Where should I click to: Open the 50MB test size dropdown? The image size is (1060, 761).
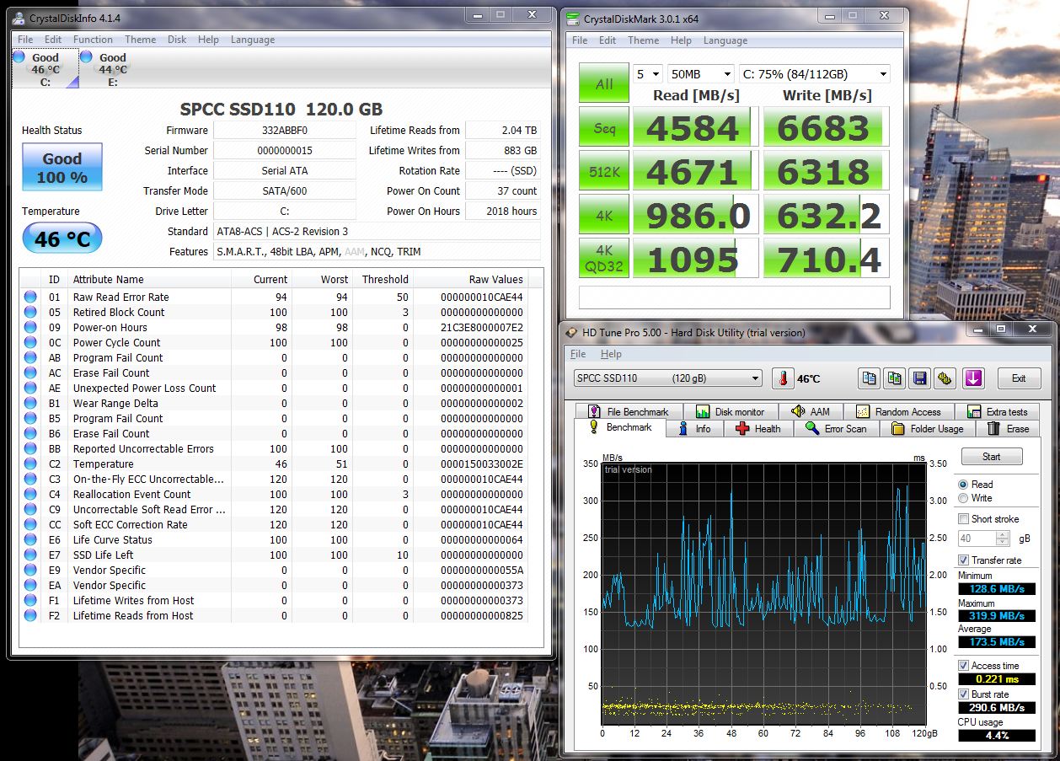700,74
